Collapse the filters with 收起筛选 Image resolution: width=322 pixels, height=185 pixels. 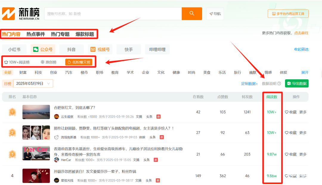(x=301, y=49)
